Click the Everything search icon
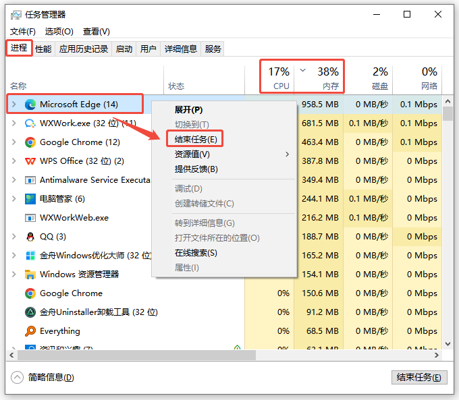This screenshot has height=400, width=459. [x=30, y=331]
